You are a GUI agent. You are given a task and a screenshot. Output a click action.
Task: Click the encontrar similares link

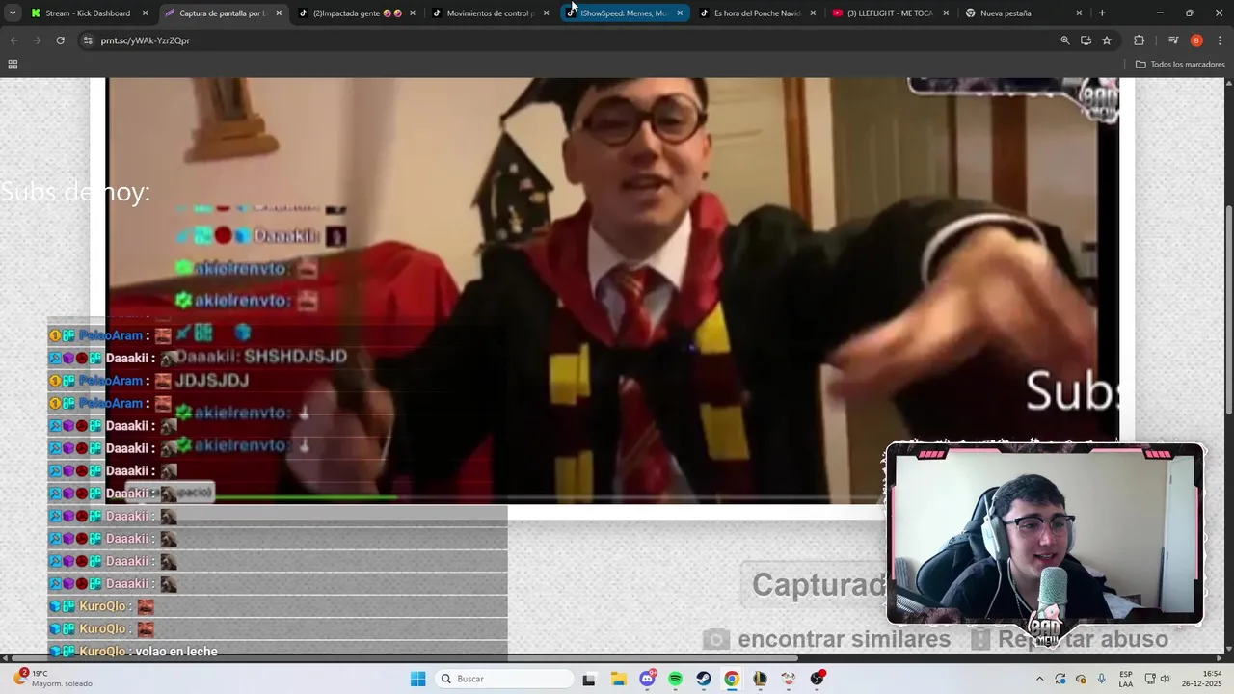(x=827, y=639)
